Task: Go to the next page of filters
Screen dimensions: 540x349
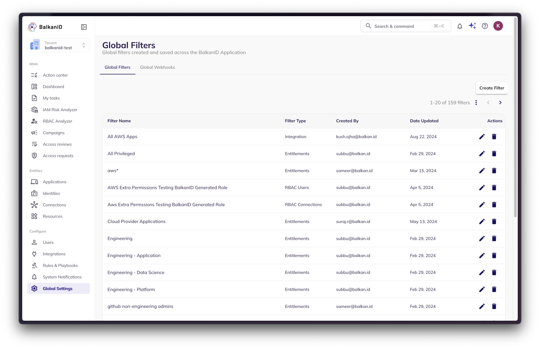Action: (500, 102)
